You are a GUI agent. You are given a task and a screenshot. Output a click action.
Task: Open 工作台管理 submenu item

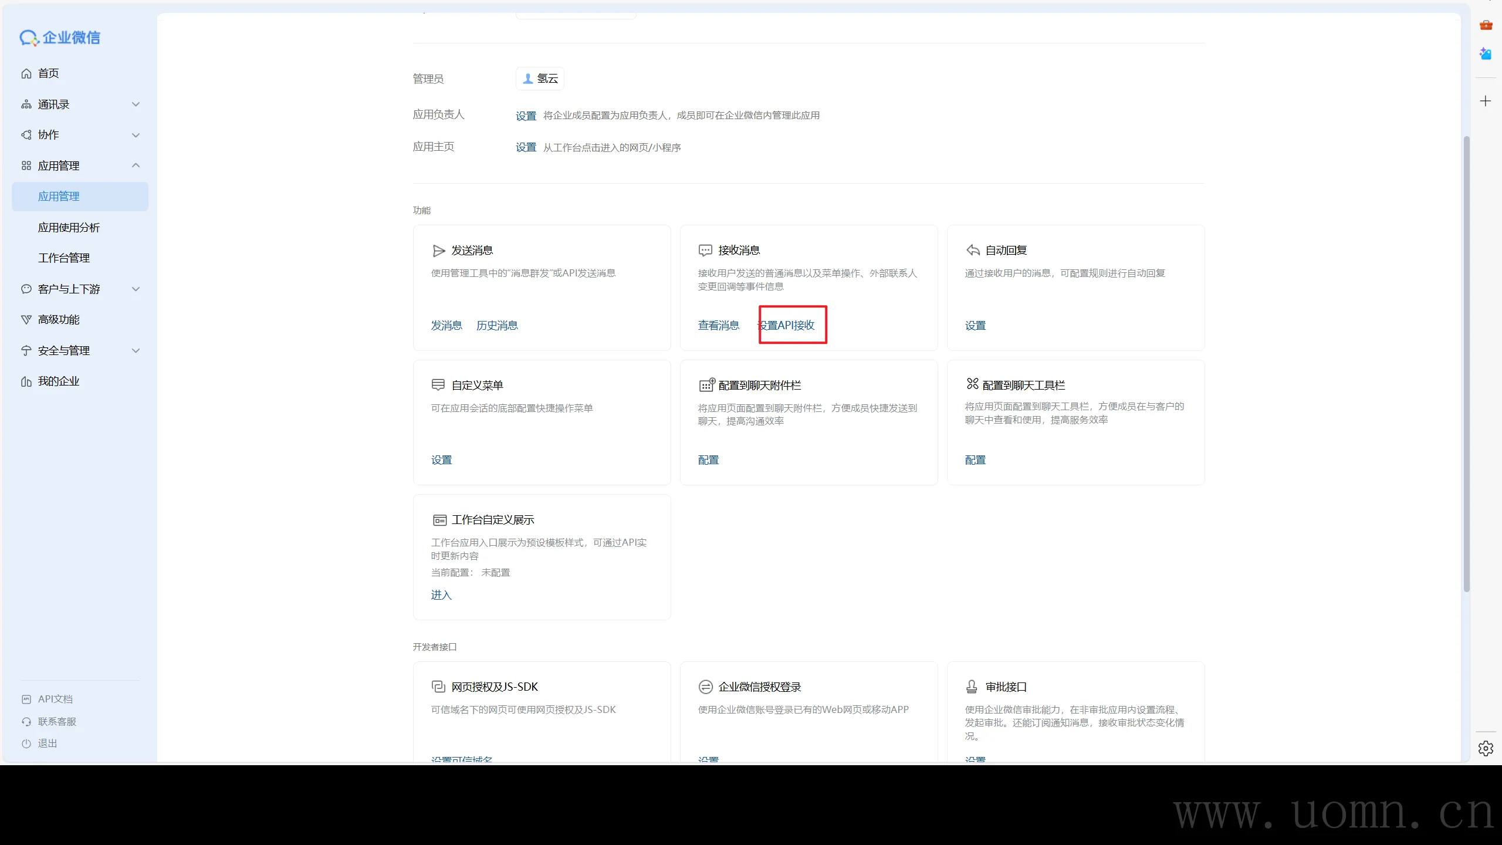pos(64,258)
